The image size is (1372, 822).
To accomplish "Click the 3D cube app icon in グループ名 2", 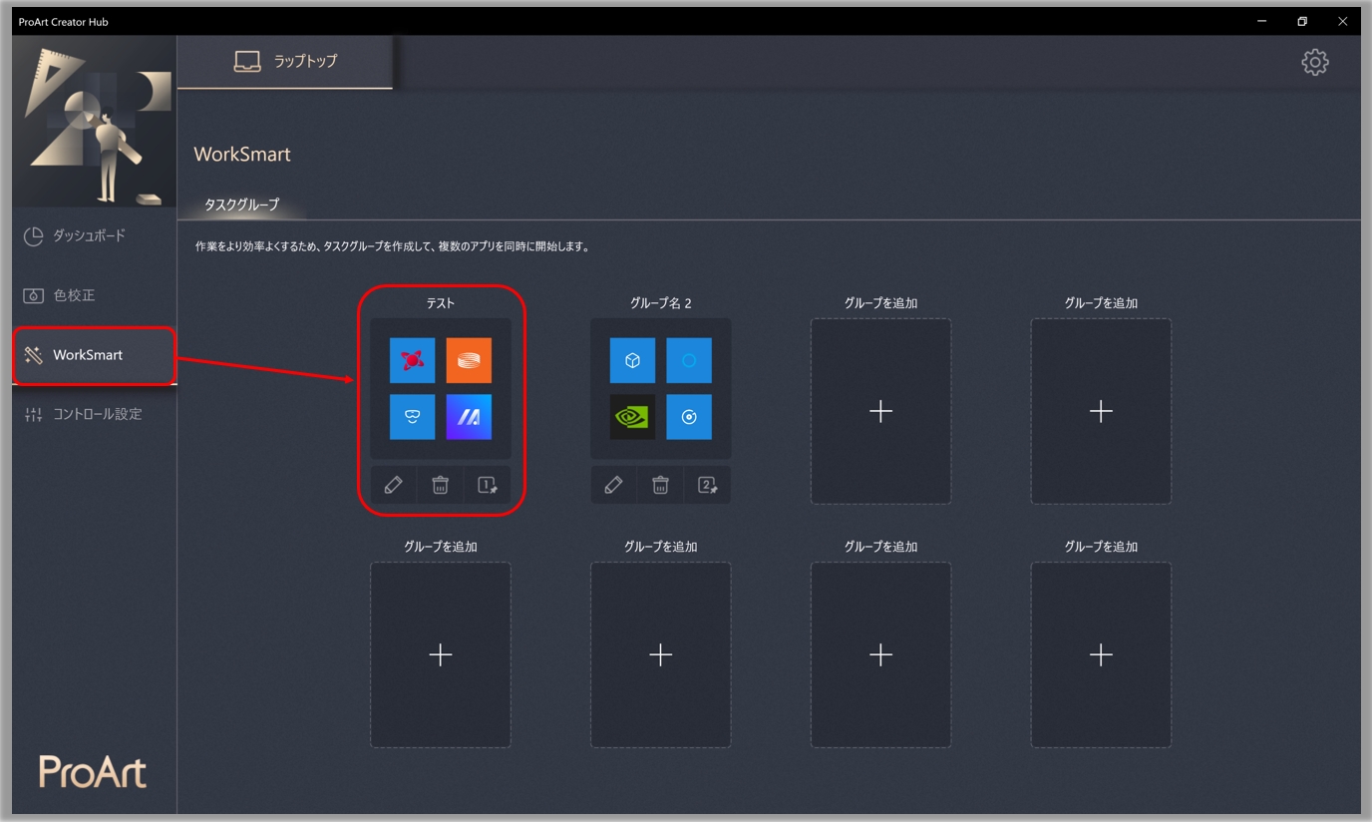I will (x=632, y=361).
